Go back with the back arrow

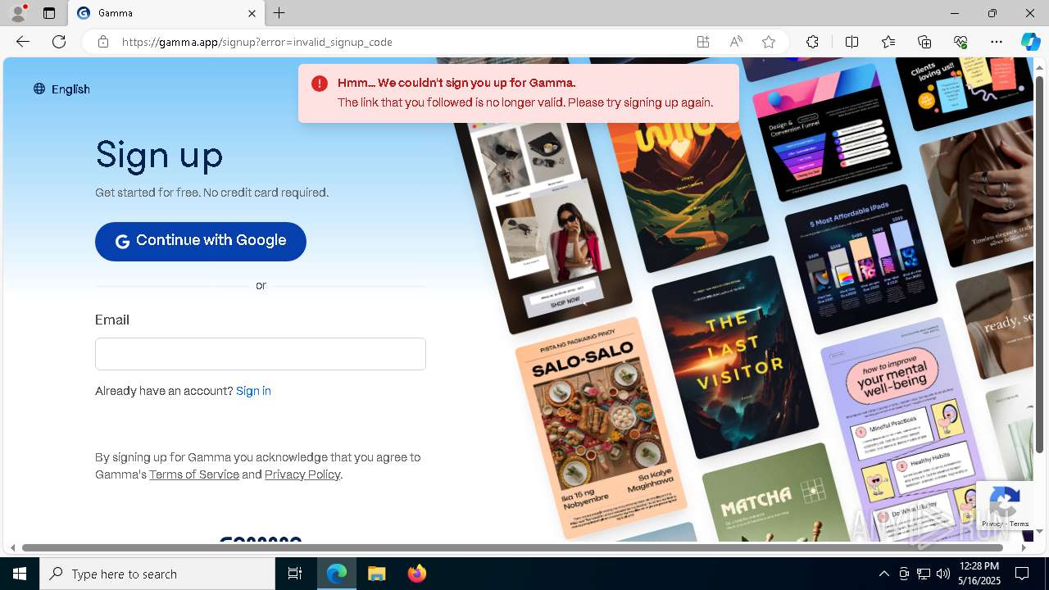point(23,42)
